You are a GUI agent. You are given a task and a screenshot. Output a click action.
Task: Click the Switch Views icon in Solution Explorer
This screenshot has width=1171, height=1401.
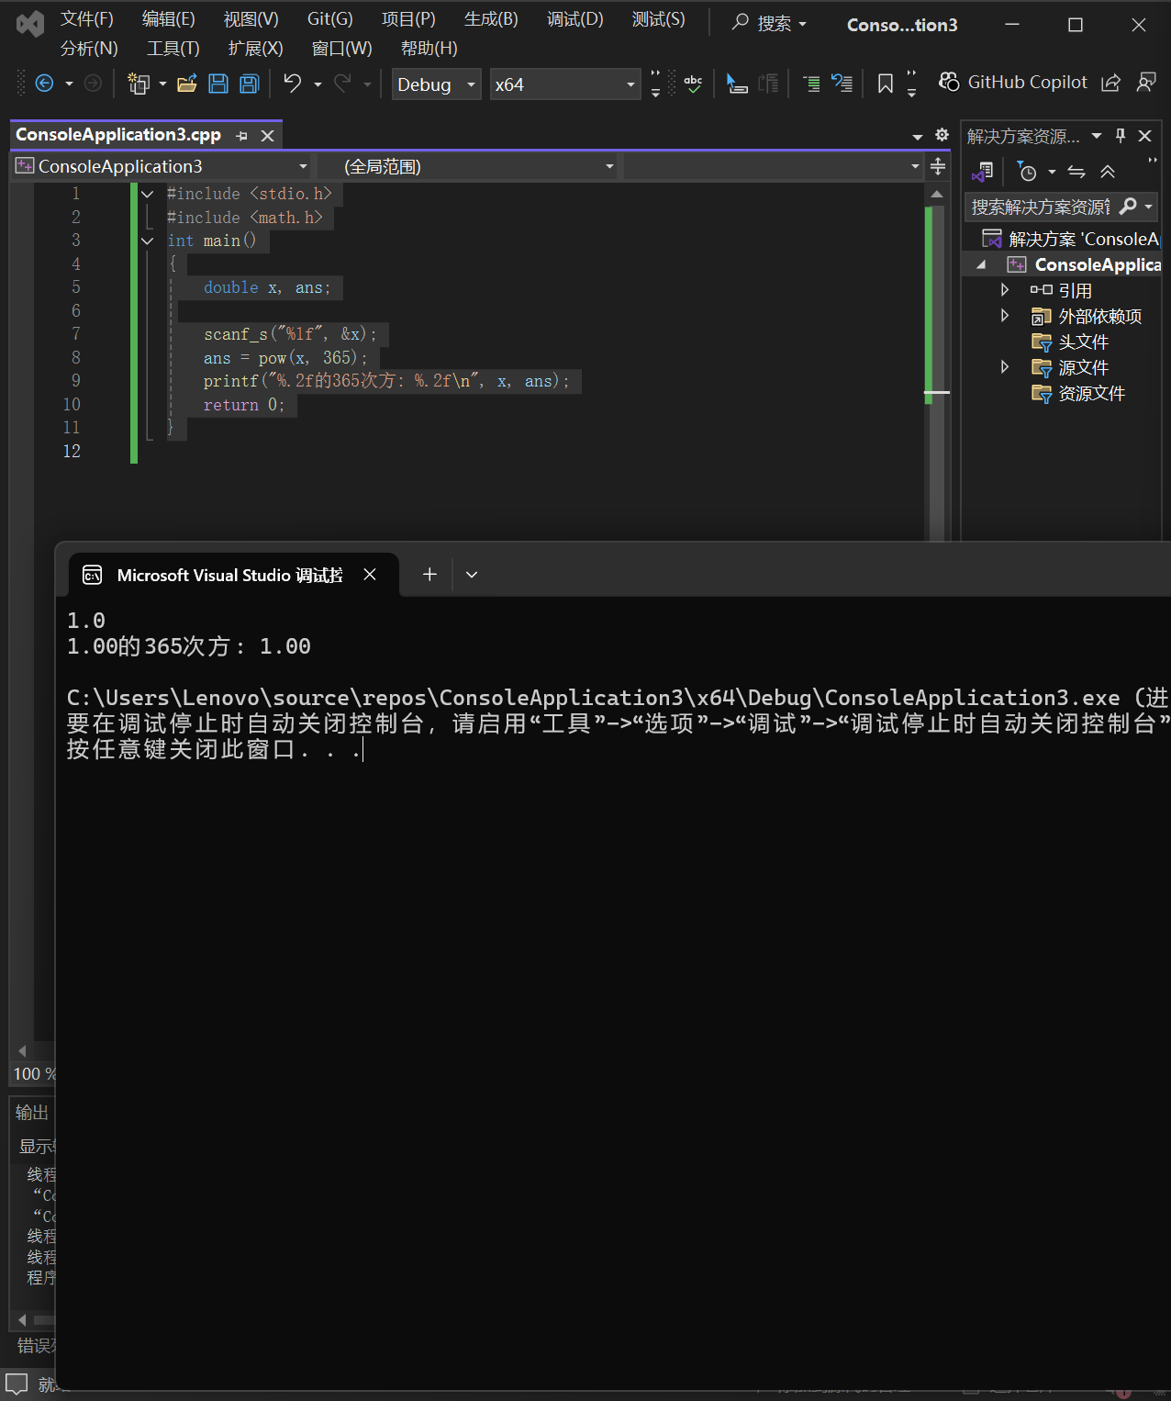pyautogui.click(x=983, y=172)
